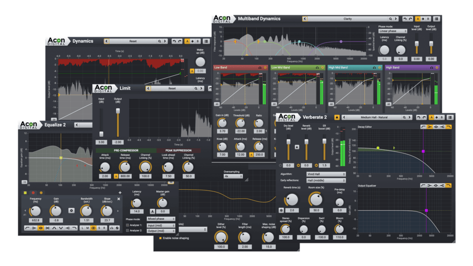
Task: Open Oversampling 4x dropdown
Action: [x=233, y=176]
